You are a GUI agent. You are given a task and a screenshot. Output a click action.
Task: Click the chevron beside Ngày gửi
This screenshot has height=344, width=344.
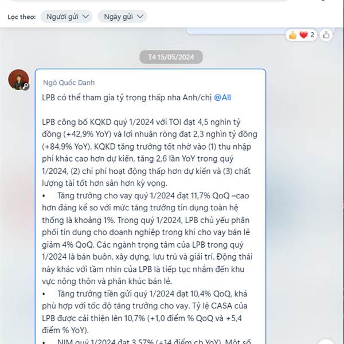140,17
